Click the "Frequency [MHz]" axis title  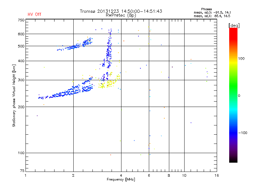[121, 180]
